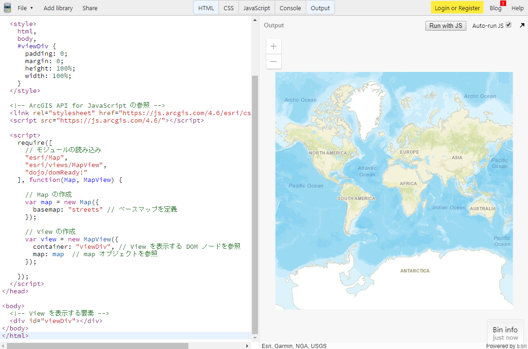Image resolution: width=528 pixels, height=349 pixels.
Task: Click the EUROPE label on map
Action: click(410, 152)
